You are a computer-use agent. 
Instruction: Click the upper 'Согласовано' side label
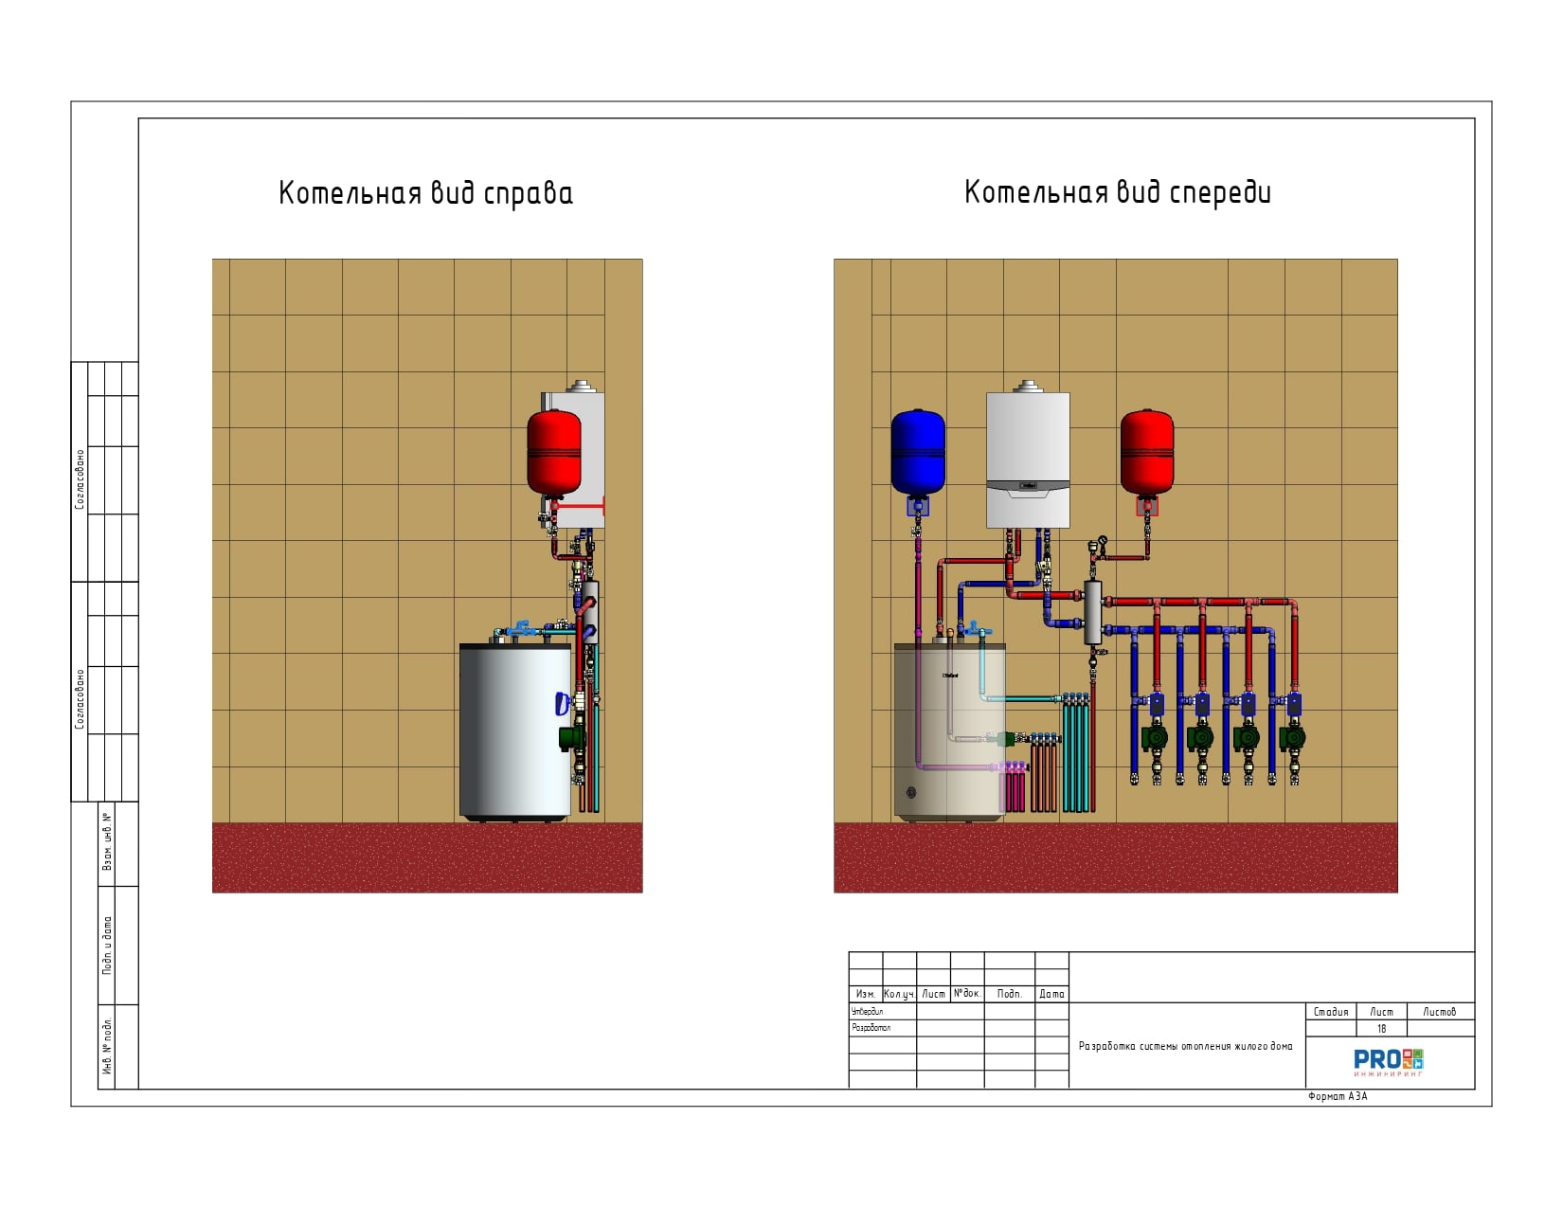[x=80, y=478]
